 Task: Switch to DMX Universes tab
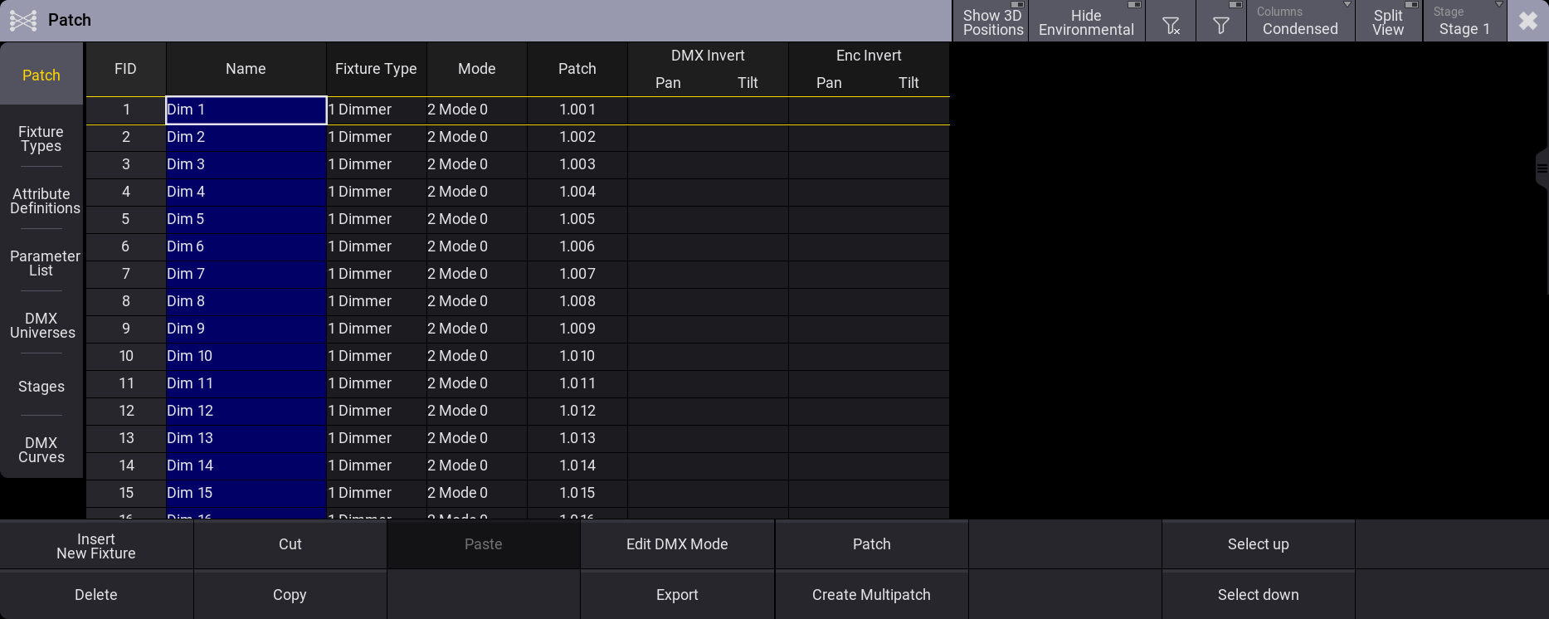pyautogui.click(x=41, y=325)
